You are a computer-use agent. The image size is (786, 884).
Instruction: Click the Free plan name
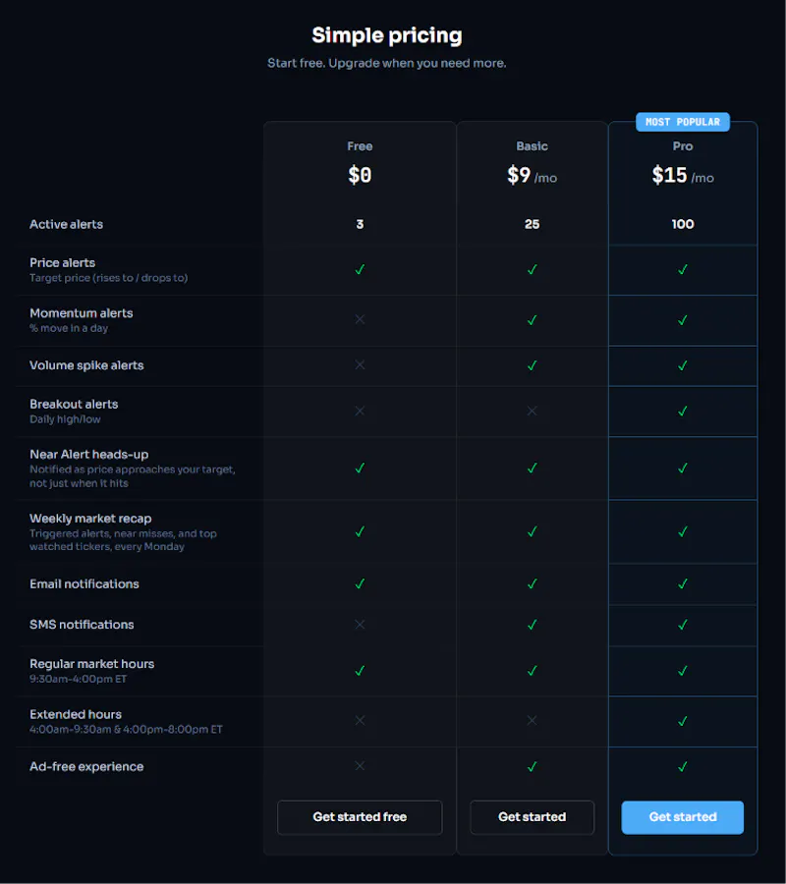pyautogui.click(x=360, y=146)
